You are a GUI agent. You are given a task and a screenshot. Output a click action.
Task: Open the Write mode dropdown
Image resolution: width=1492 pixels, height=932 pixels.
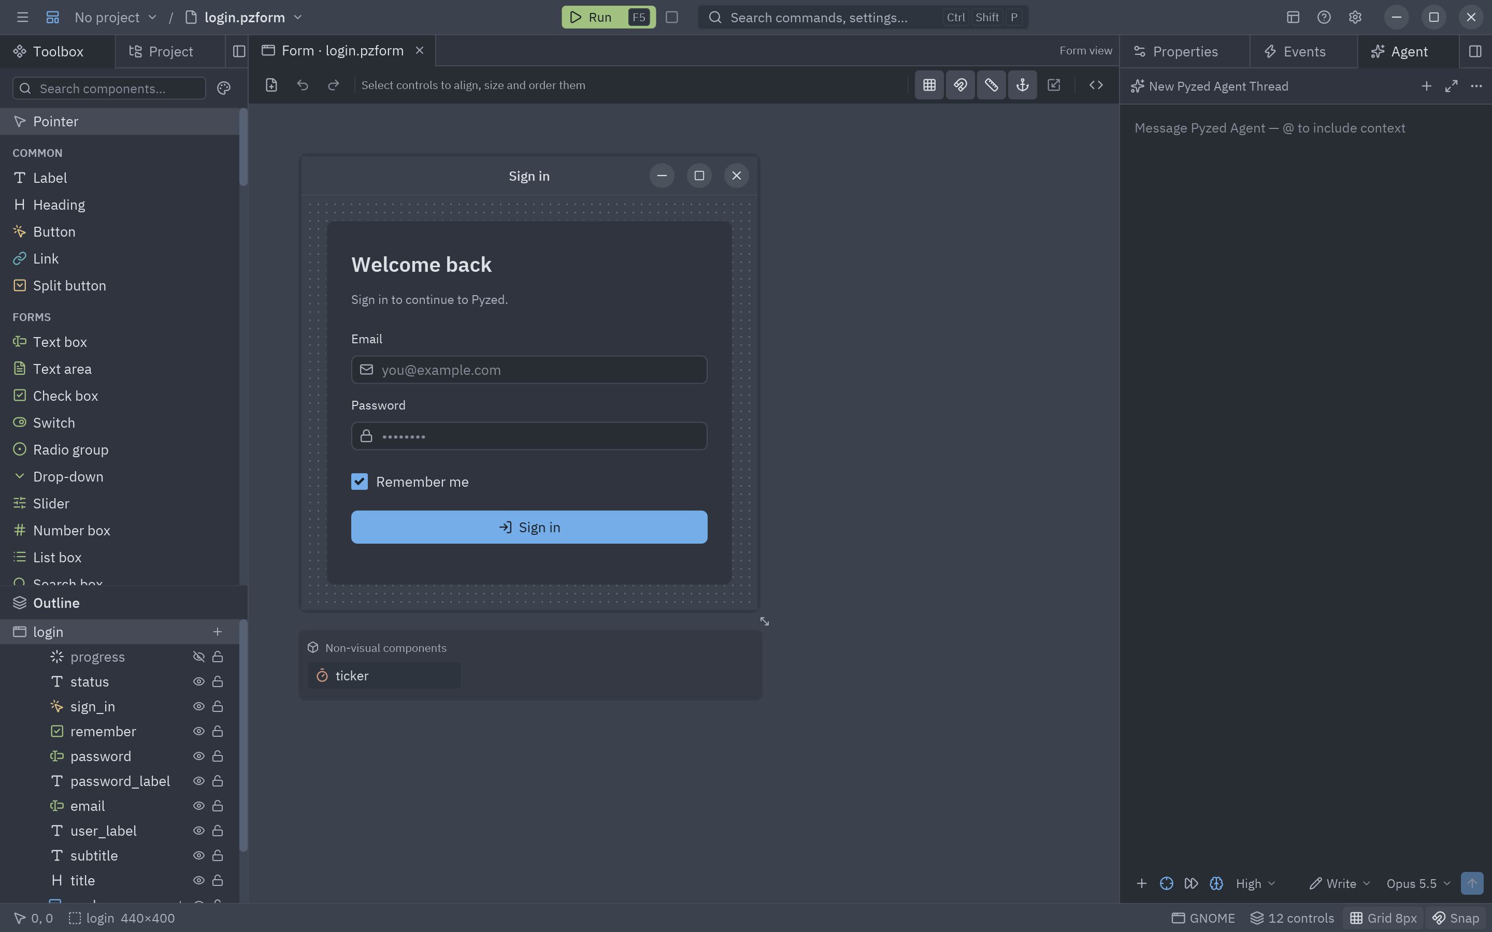pyautogui.click(x=1339, y=883)
